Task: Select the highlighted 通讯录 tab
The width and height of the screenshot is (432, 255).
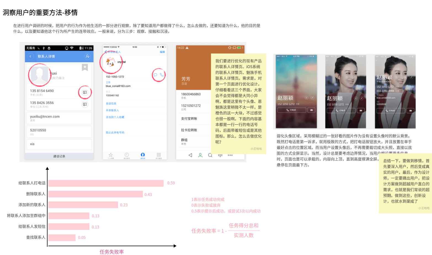Action: click(x=143, y=155)
